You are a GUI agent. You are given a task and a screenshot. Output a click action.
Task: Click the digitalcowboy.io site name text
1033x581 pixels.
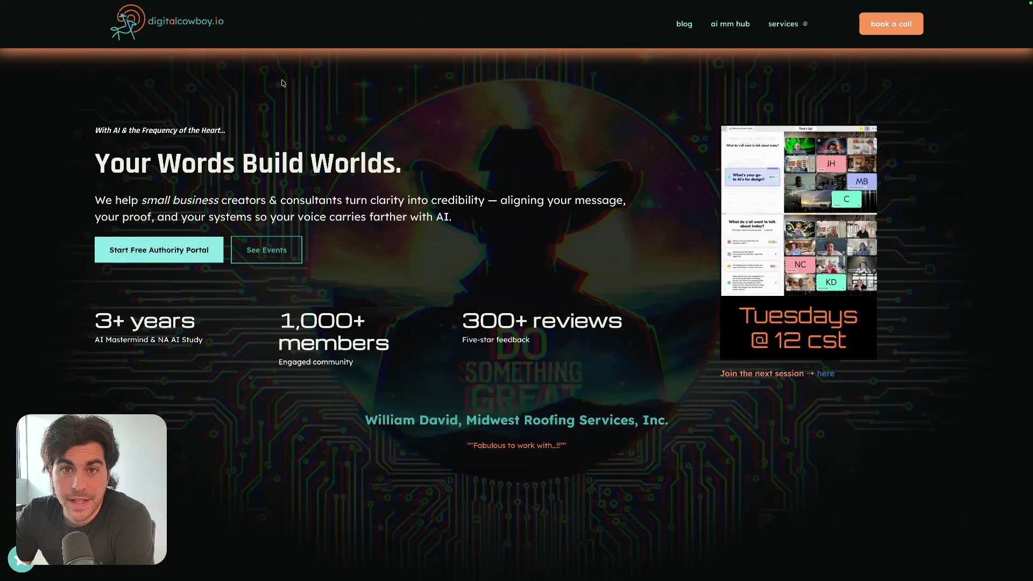click(186, 21)
